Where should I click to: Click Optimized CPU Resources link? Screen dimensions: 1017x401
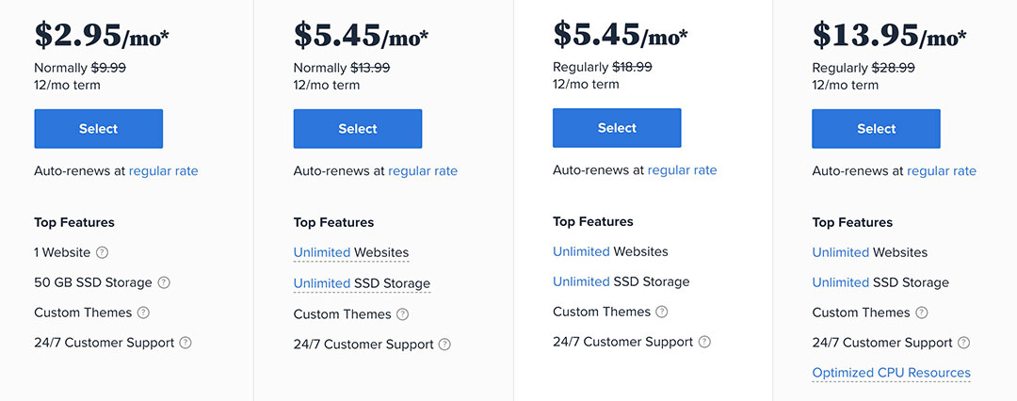pyautogui.click(x=891, y=373)
